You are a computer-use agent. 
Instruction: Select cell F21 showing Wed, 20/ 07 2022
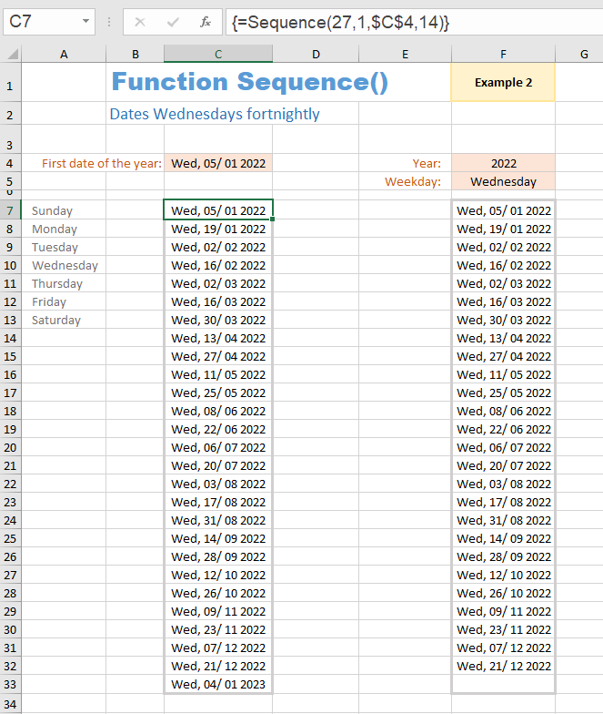point(503,465)
